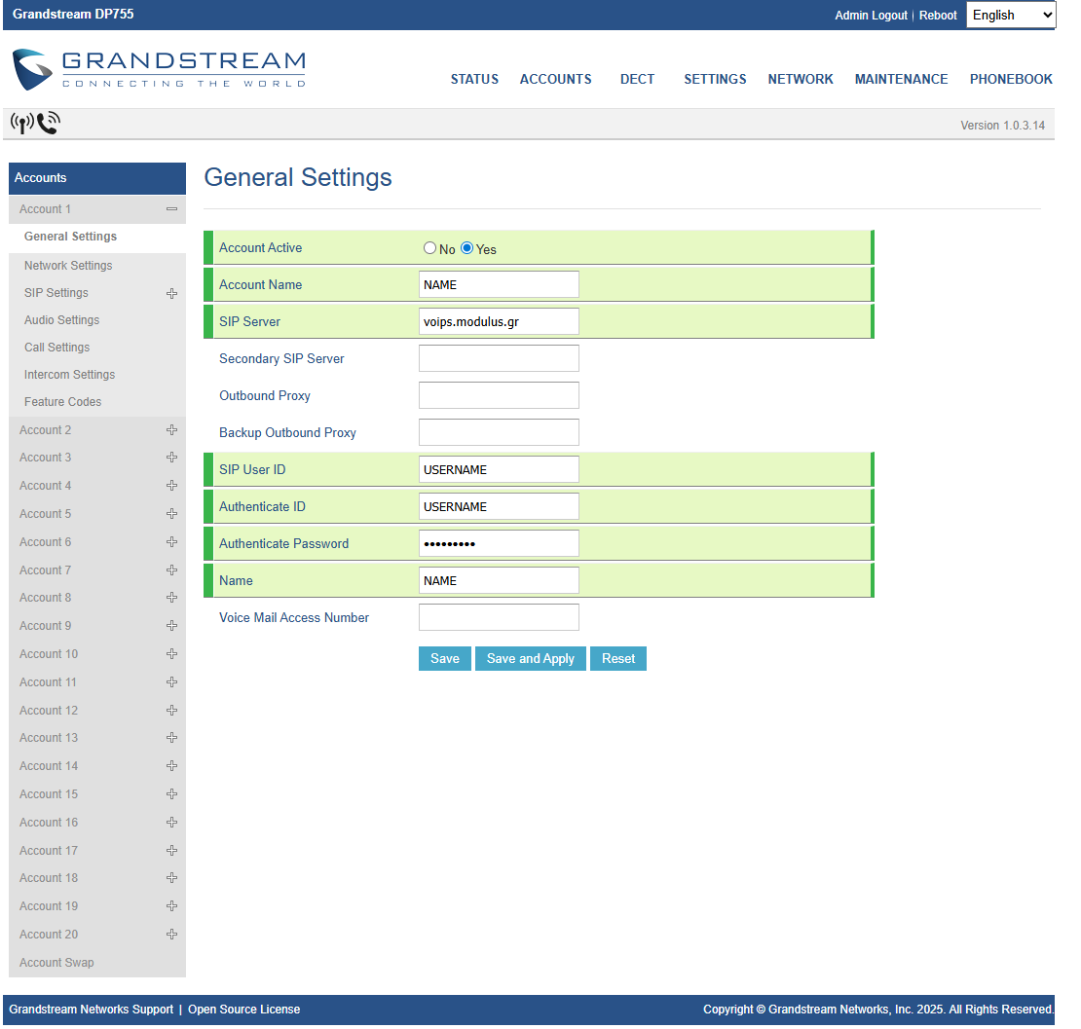The image size is (1081, 1029).
Task: Click the SIP Server input field
Action: coord(499,321)
